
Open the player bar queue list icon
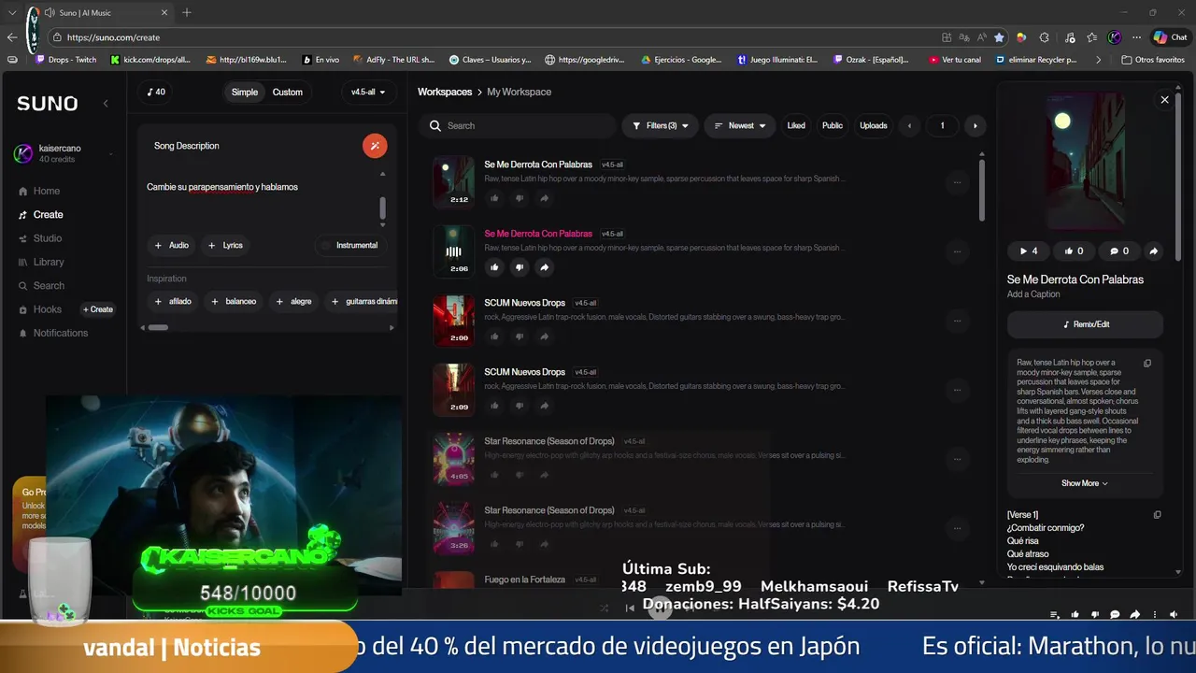tap(1055, 614)
